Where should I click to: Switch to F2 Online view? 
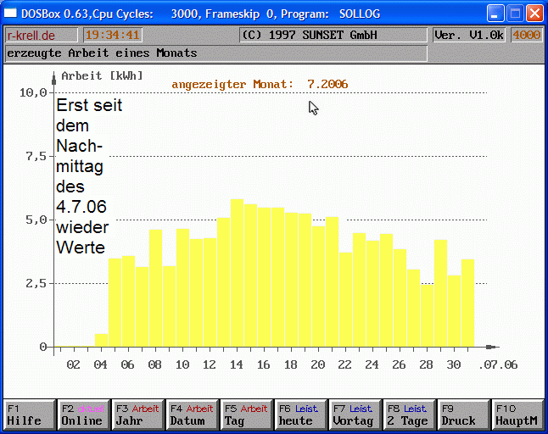83,415
